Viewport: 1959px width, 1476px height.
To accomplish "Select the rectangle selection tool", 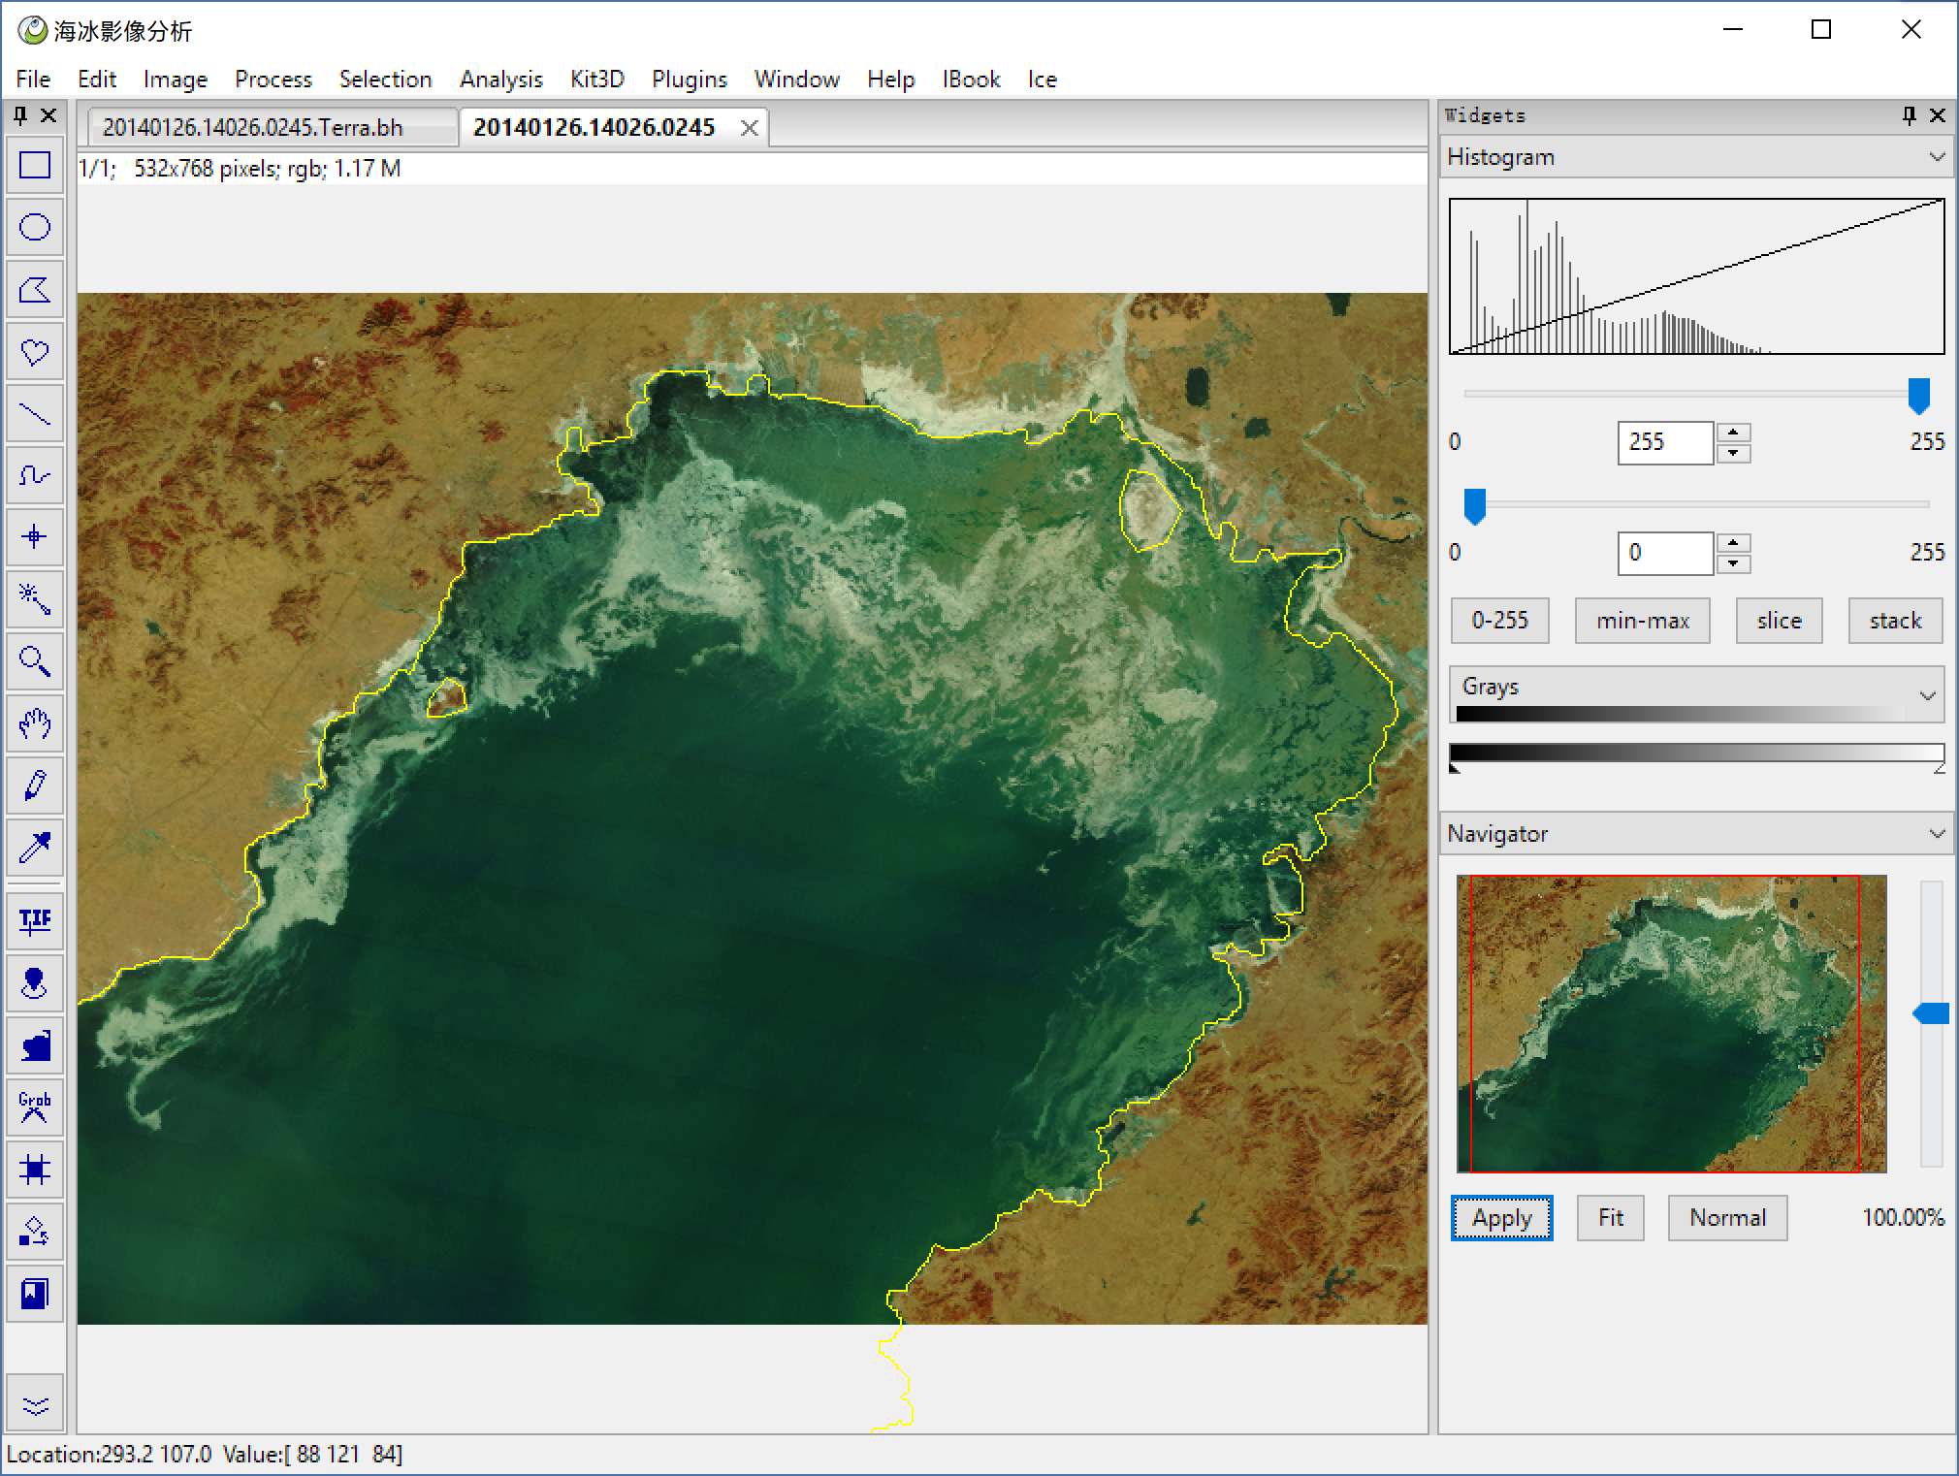I will point(35,166).
